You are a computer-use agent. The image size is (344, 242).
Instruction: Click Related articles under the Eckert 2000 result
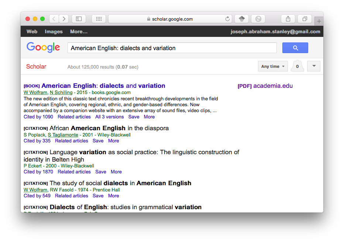pos(74,172)
